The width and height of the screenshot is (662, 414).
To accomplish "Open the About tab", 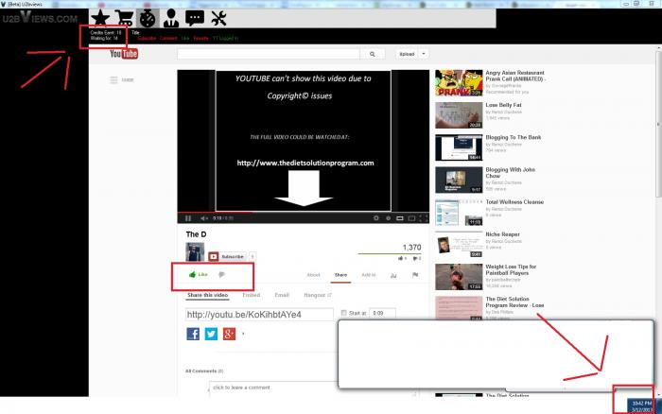I will click(x=313, y=275).
